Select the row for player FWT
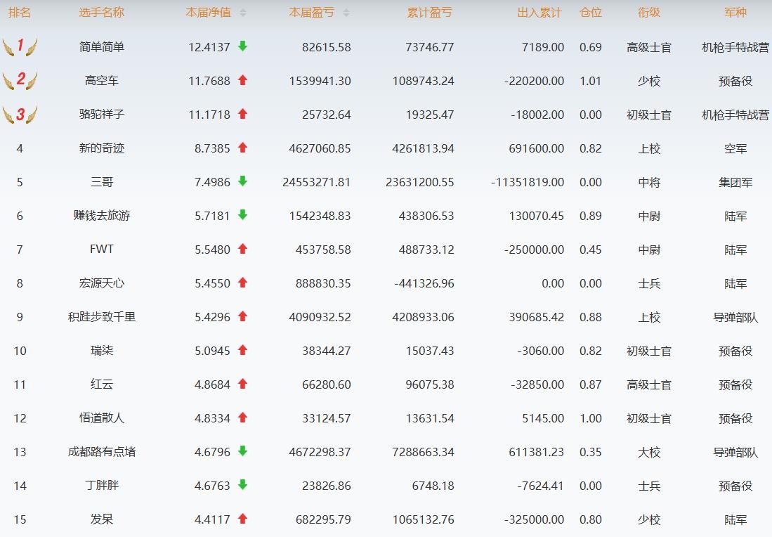This screenshot has height=537, width=772. 102,250
